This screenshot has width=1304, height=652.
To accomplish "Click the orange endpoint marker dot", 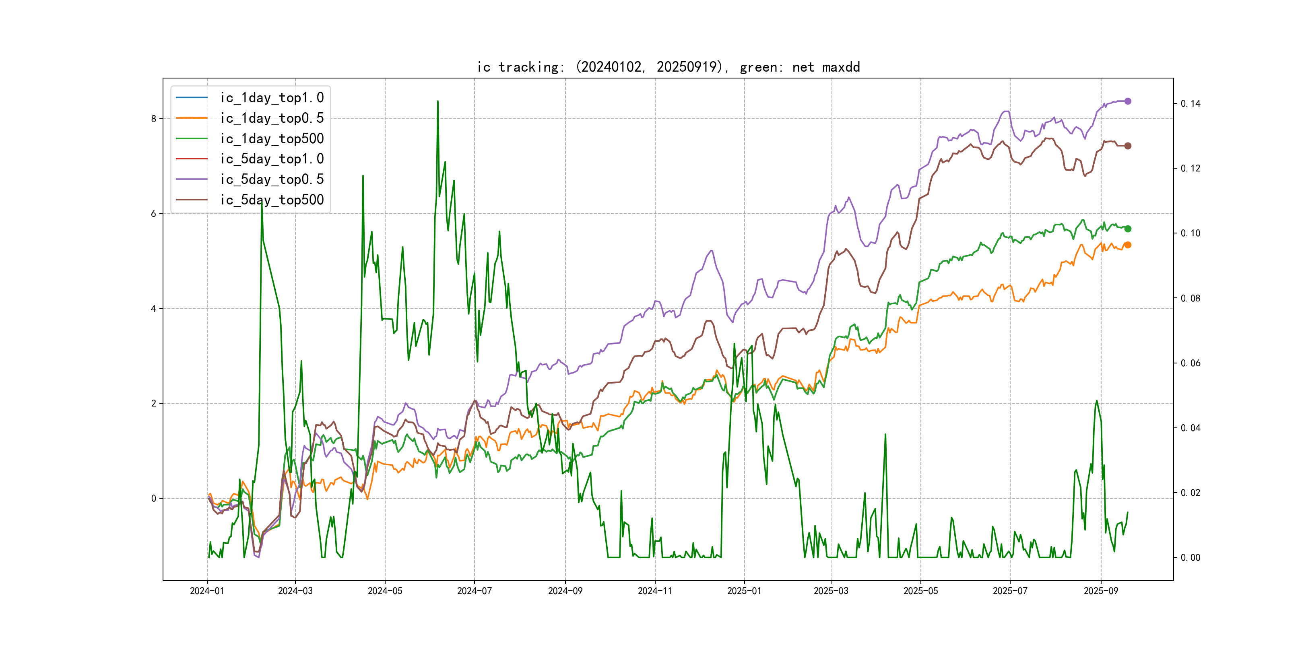I will coord(1127,245).
